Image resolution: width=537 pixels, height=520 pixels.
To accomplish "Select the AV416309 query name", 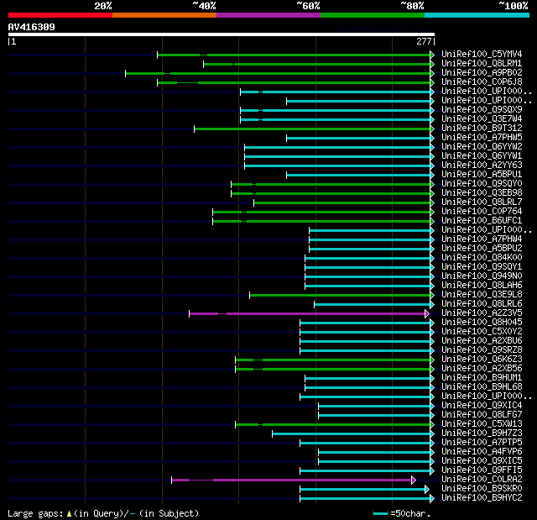I will click(x=32, y=27).
